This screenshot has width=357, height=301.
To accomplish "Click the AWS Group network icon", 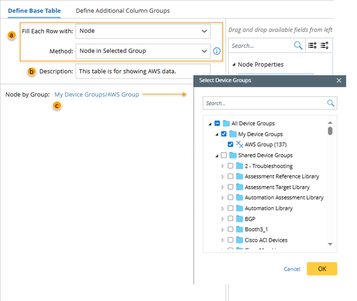I will 240,145.
